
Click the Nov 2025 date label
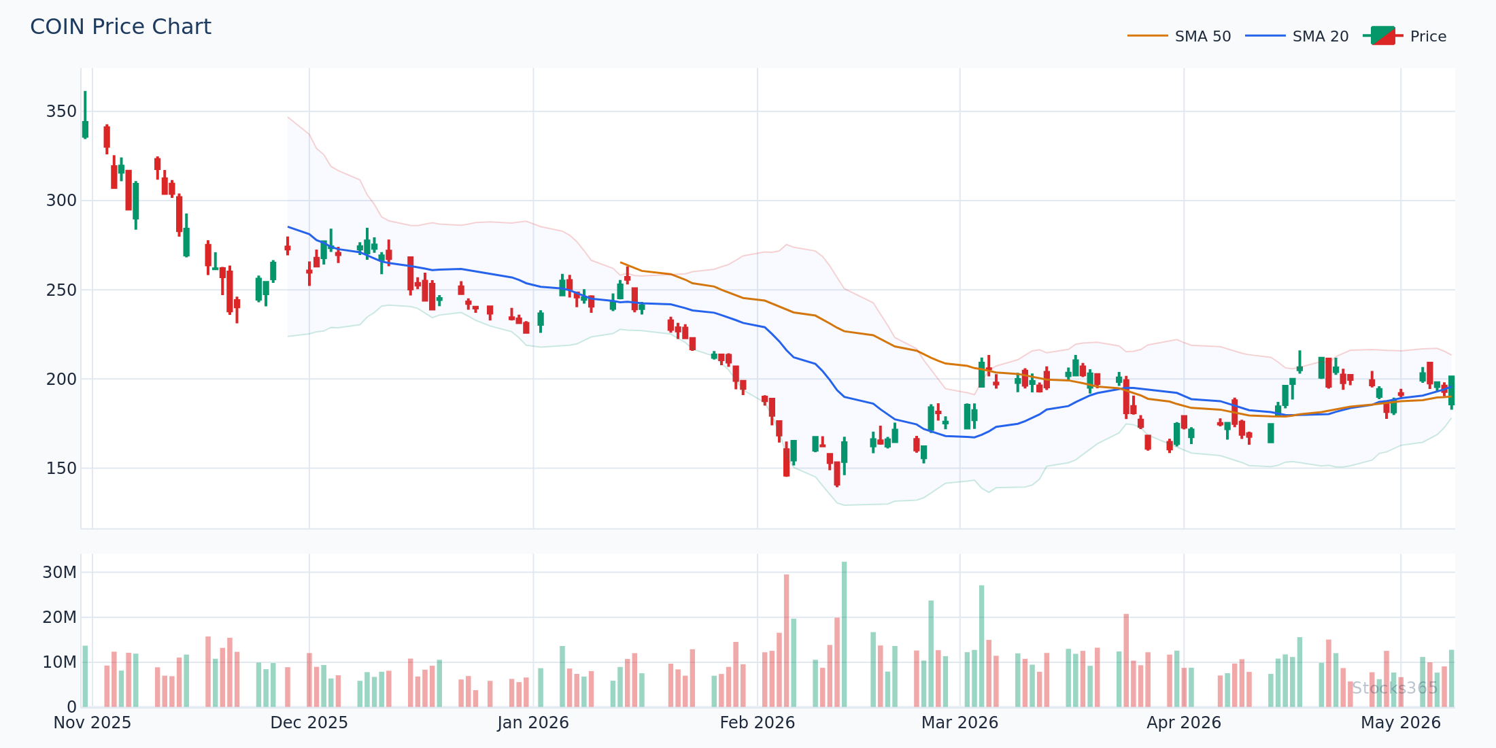(x=92, y=723)
